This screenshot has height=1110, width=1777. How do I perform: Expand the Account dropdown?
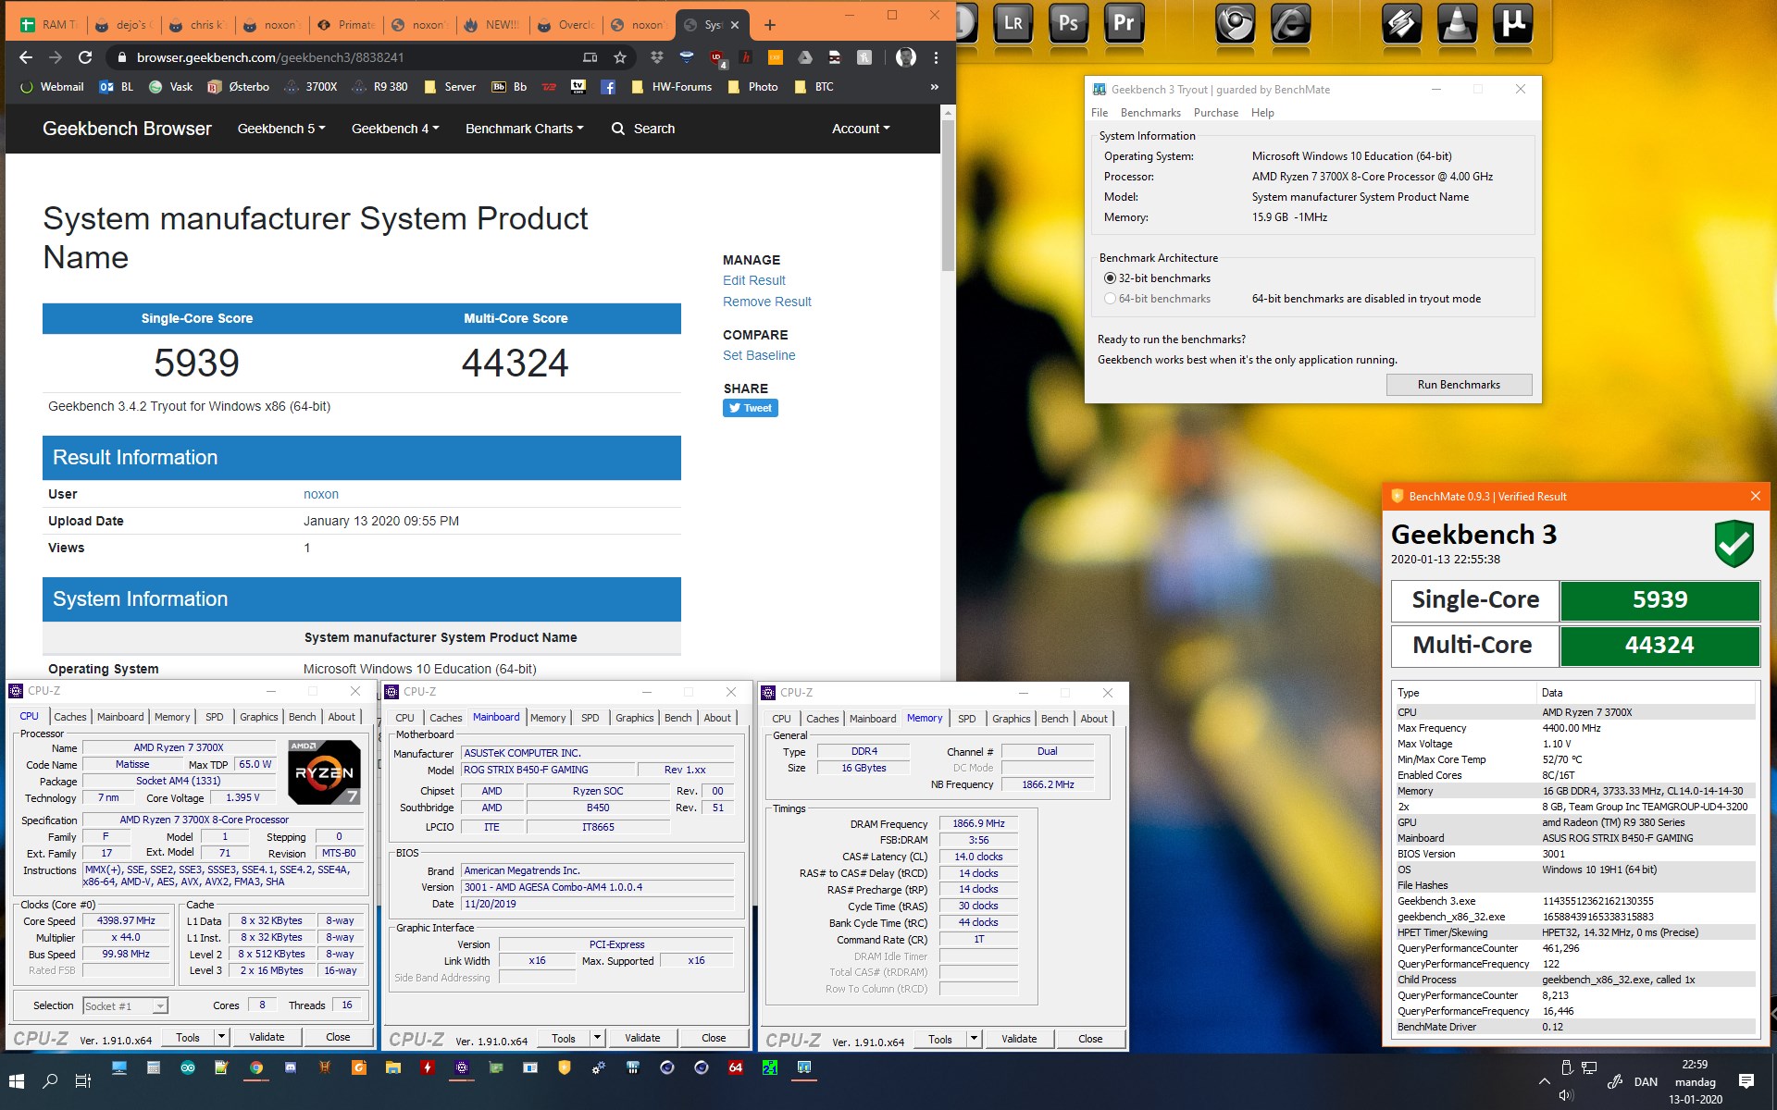(x=861, y=129)
